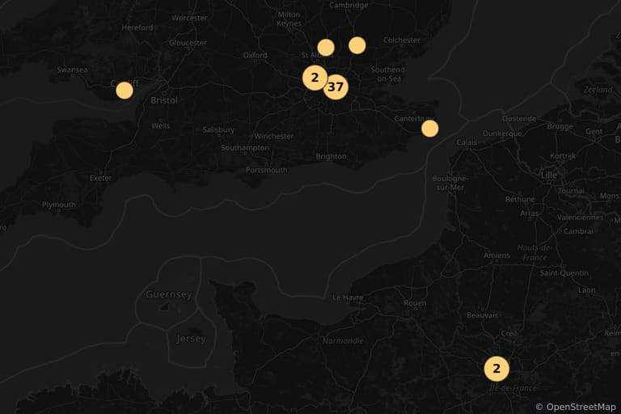Click the Exeter label
The height and width of the screenshot is (414, 621).
point(100,178)
